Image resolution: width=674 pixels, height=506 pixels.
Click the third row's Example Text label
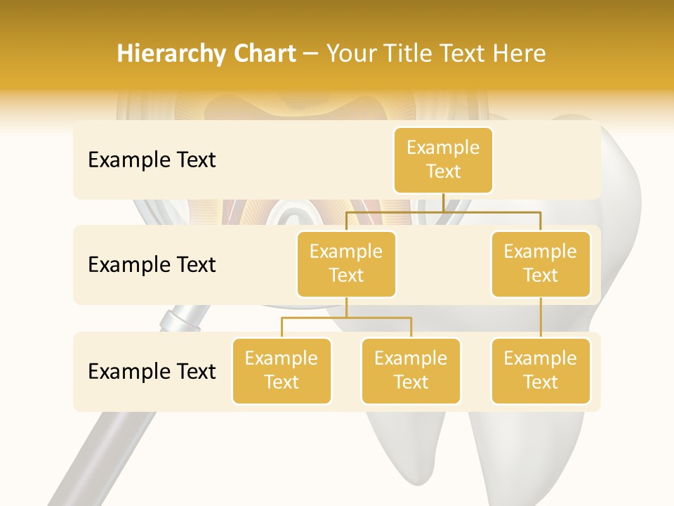[152, 371]
